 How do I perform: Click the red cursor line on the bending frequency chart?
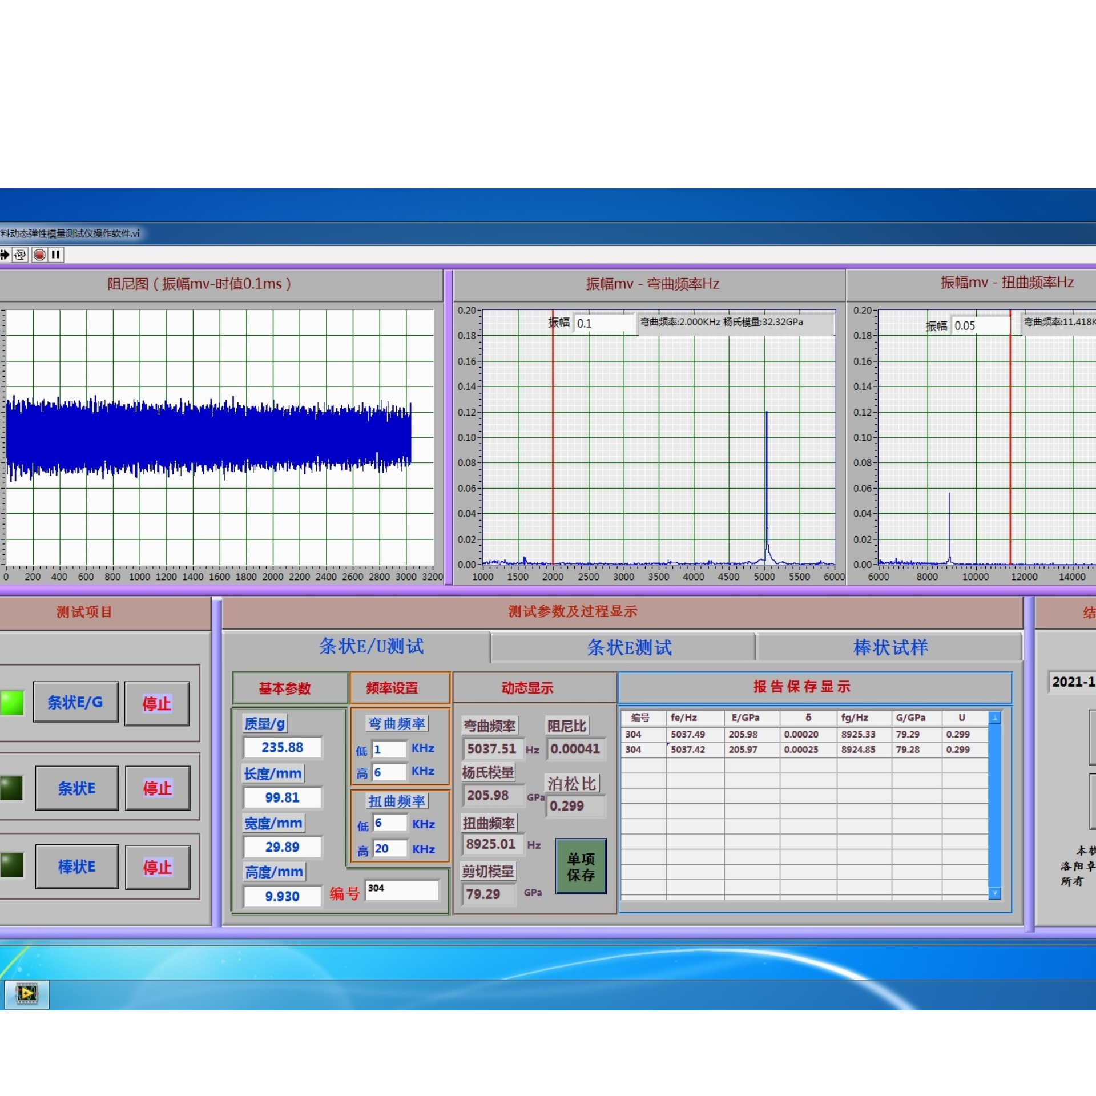[553, 437]
